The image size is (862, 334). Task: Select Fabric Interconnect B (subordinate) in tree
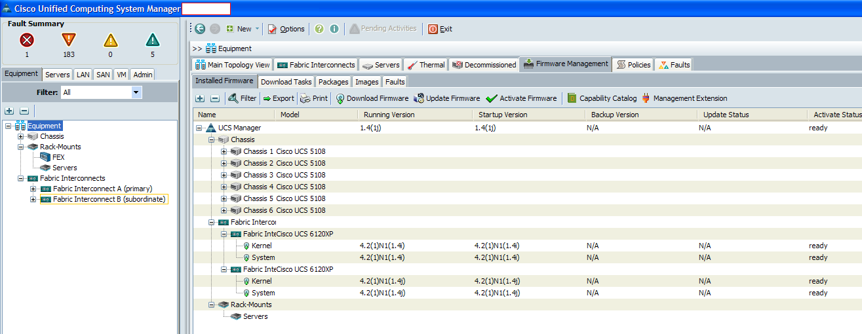point(109,199)
